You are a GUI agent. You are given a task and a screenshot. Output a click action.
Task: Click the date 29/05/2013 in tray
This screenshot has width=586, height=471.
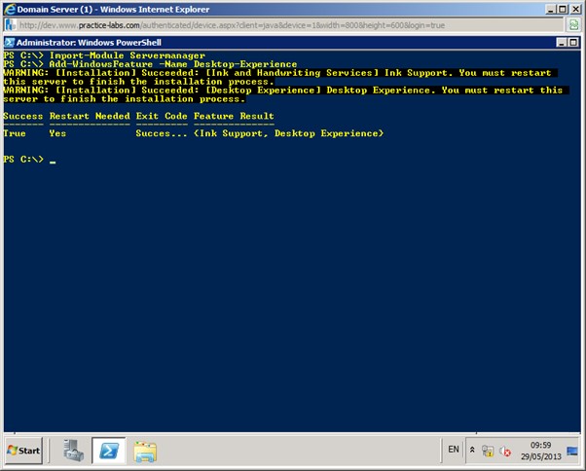click(x=541, y=456)
